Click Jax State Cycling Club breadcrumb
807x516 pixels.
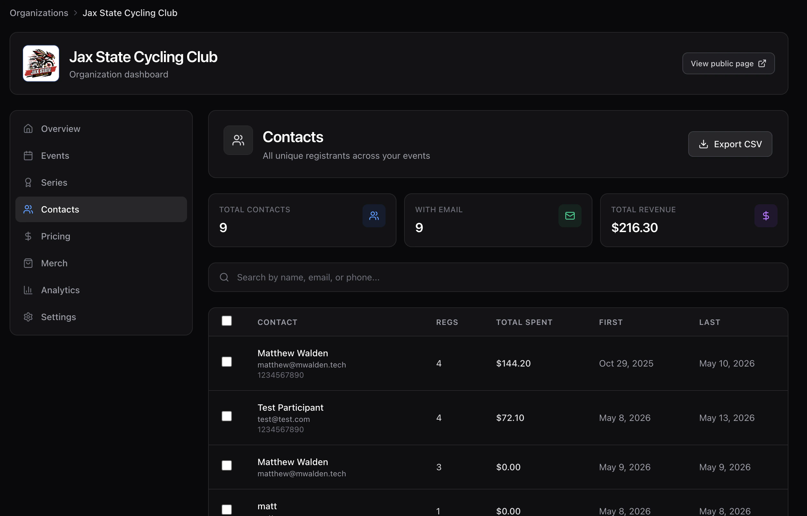click(130, 13)
